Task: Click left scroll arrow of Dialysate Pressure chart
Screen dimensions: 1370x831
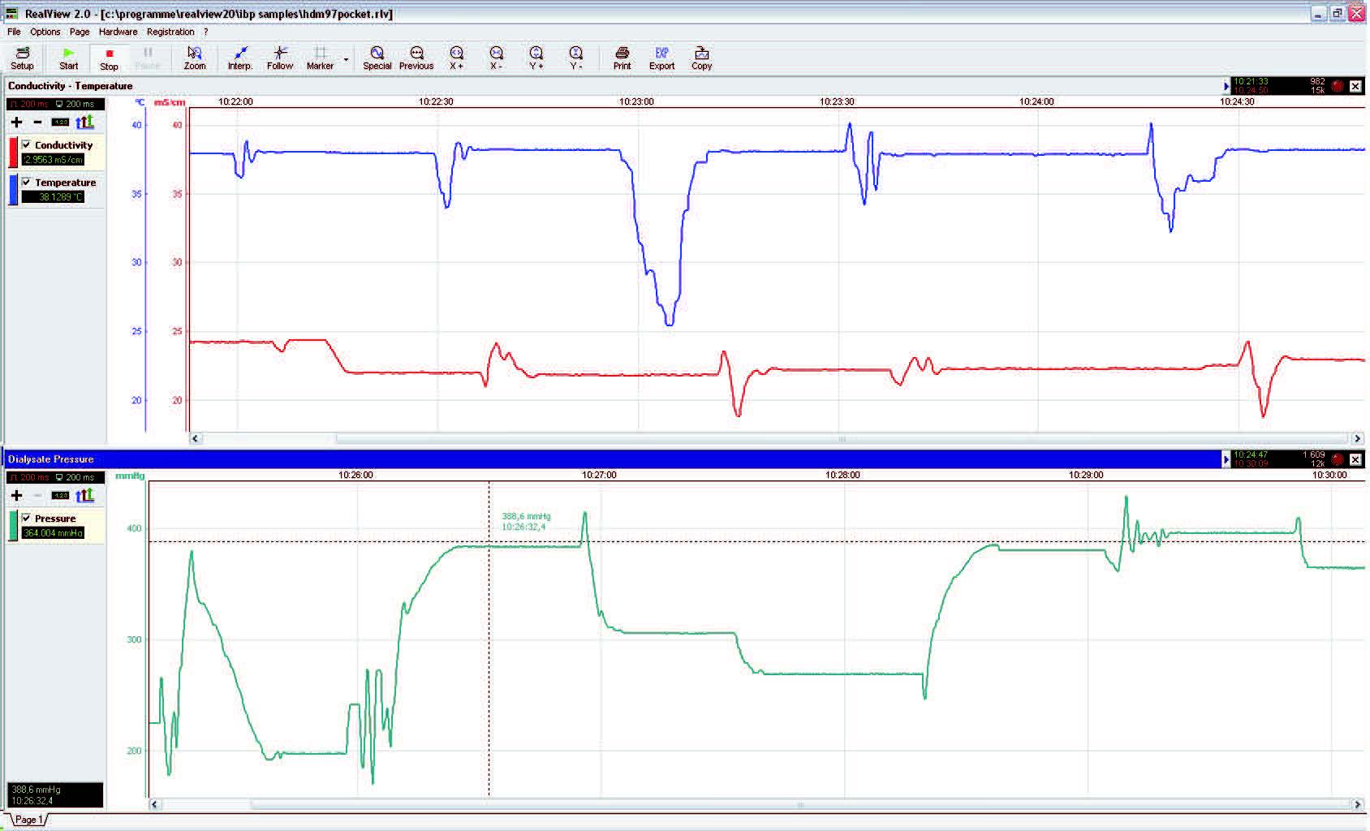Action: click(x=154, y=805)
